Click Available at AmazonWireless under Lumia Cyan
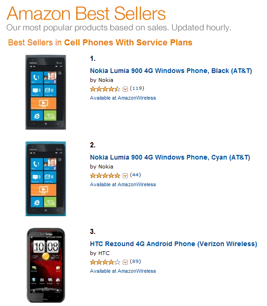The image size is (267, 306). (123, 184)
